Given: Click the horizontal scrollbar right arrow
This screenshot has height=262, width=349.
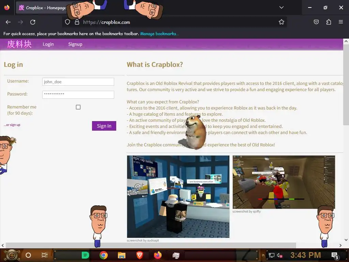Looking at the screenshot, I should (x=340, y=245).
